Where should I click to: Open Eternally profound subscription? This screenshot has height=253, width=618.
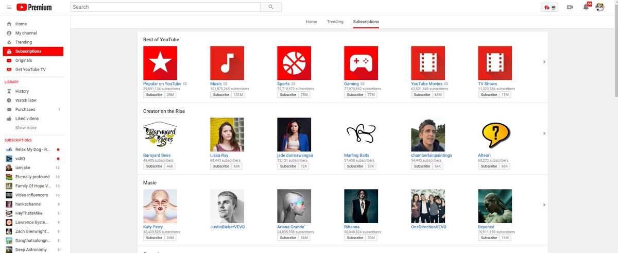[33, 177]
